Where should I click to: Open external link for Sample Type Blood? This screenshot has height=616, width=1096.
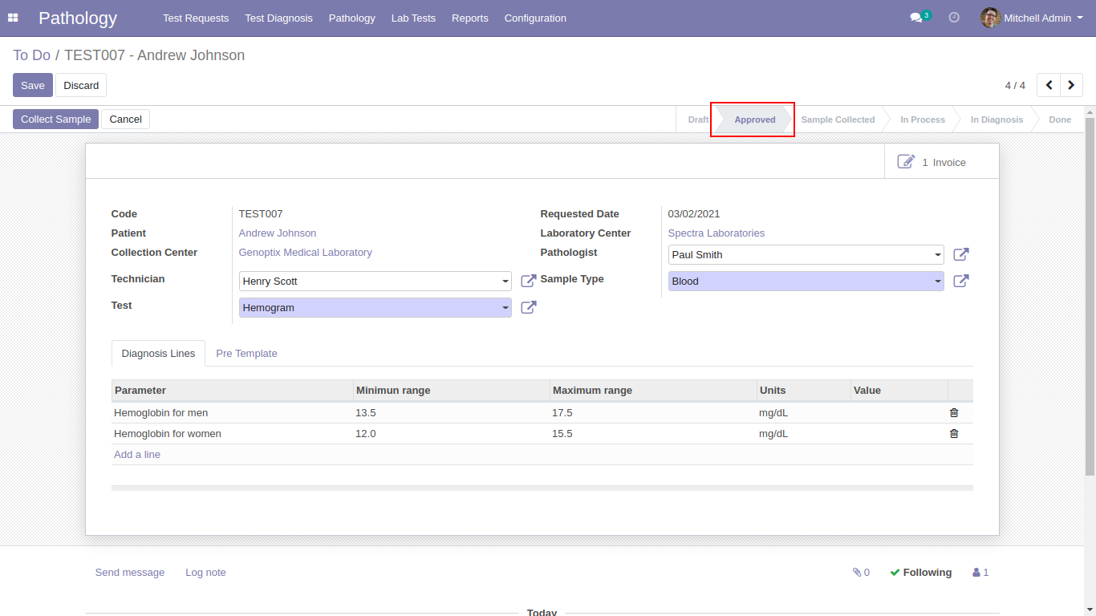[960, 282]
